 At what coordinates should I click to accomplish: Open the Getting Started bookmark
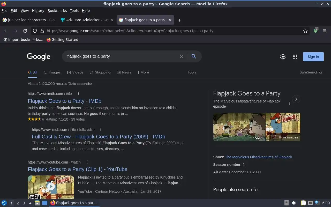62,40
